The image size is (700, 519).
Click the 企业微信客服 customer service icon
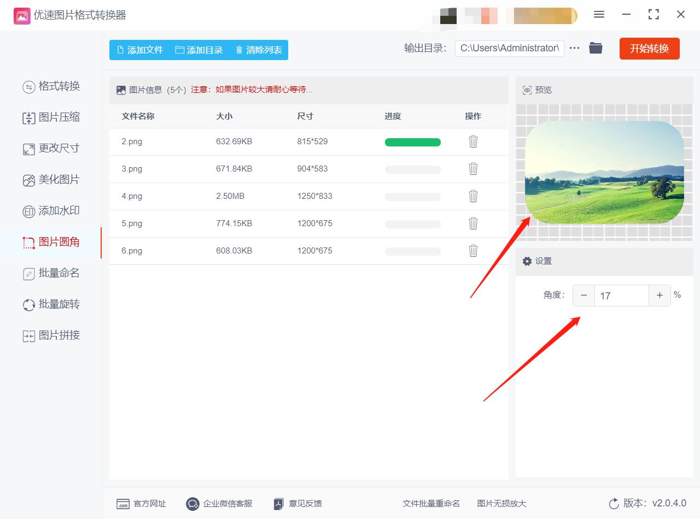tap(191, 504)
